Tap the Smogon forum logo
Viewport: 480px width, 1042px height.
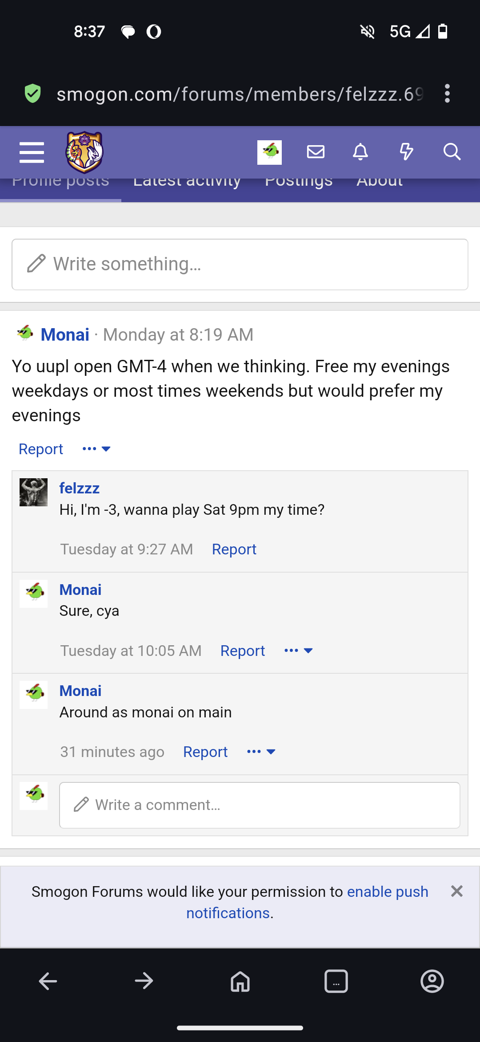point(84,152)
